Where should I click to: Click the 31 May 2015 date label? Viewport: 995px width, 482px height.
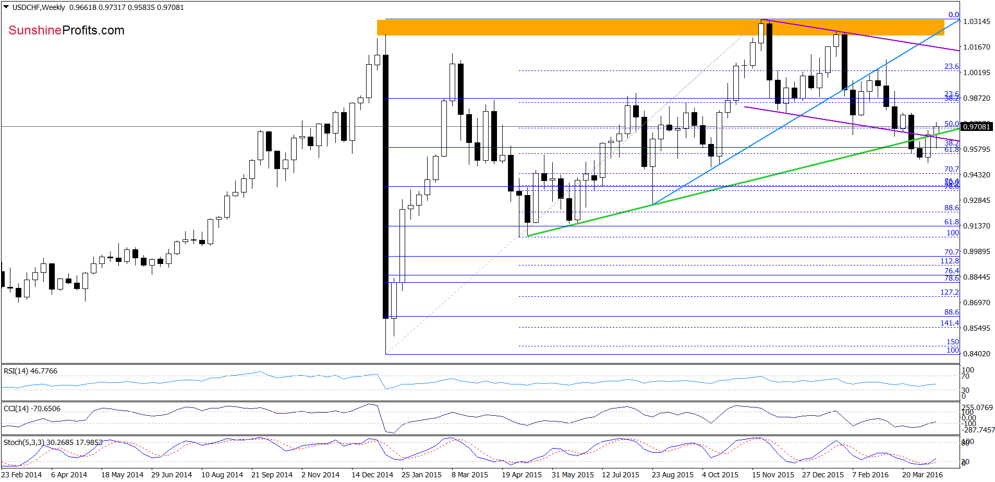(x=573, y=475)
